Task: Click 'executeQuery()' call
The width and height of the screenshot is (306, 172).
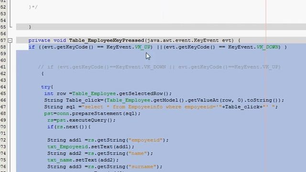Action: (90, 120)
